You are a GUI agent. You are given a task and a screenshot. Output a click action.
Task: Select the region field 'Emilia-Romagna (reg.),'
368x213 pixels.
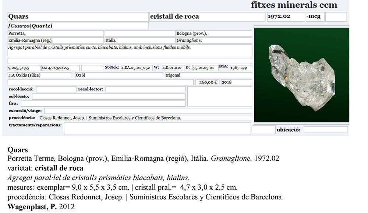[x=56, y=40]
